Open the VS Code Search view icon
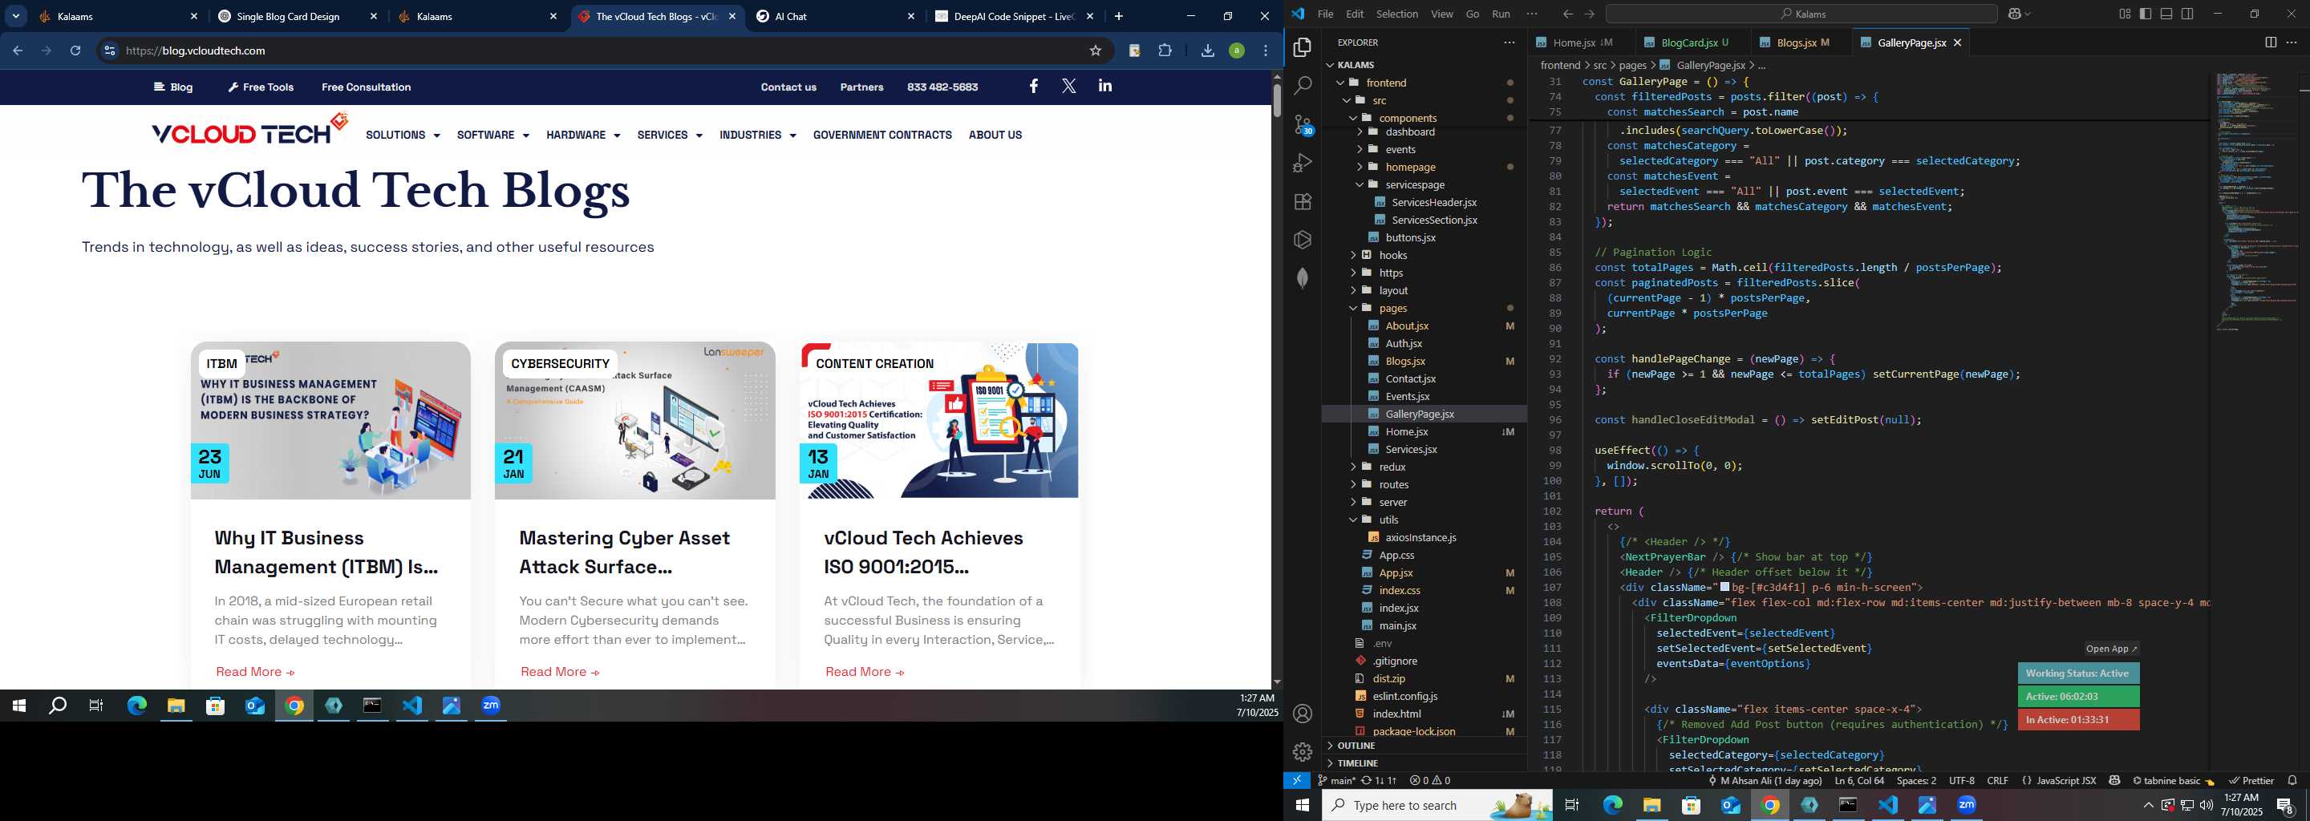This screenshot has height=821, width=2310. (x=1303, y=85)
